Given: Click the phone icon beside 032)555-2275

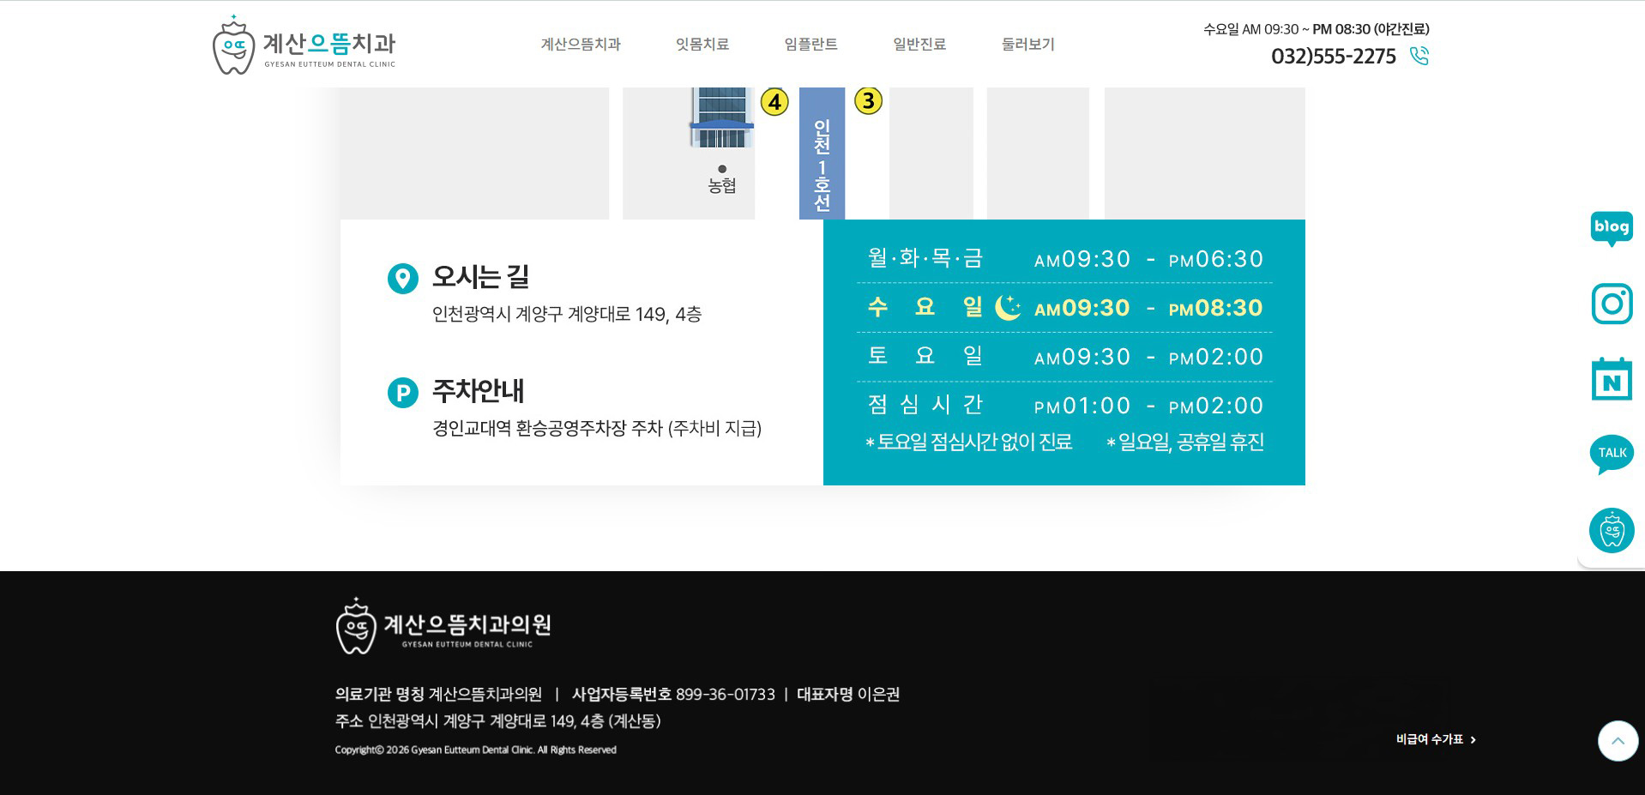Looking at the screenshot, I should pos(1419,55).
